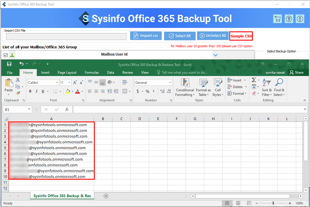This screenshot has width=310, height=207.
Task: Click the Excel save icon
Action: (x=9, y=64)
